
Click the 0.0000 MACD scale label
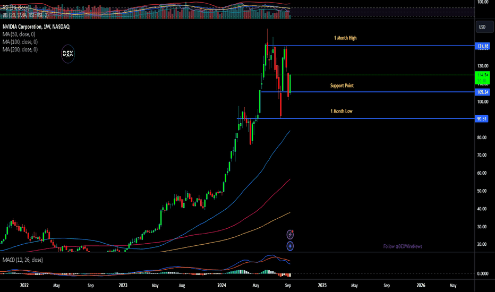(483, 274)
